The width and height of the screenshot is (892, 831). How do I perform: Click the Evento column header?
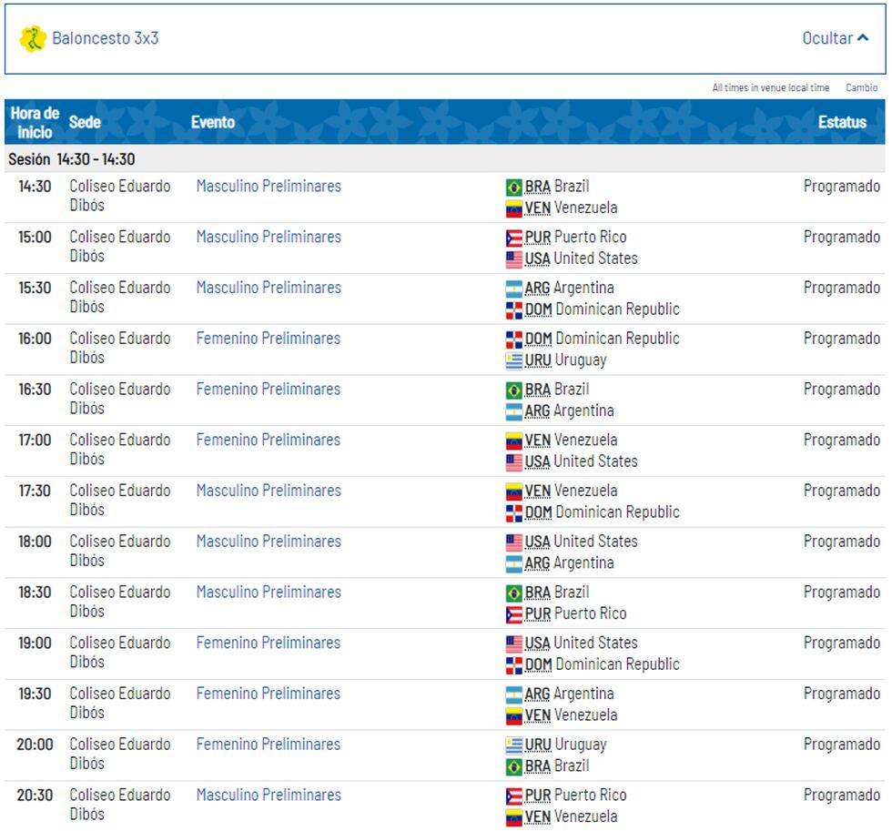tap(212, 123)
